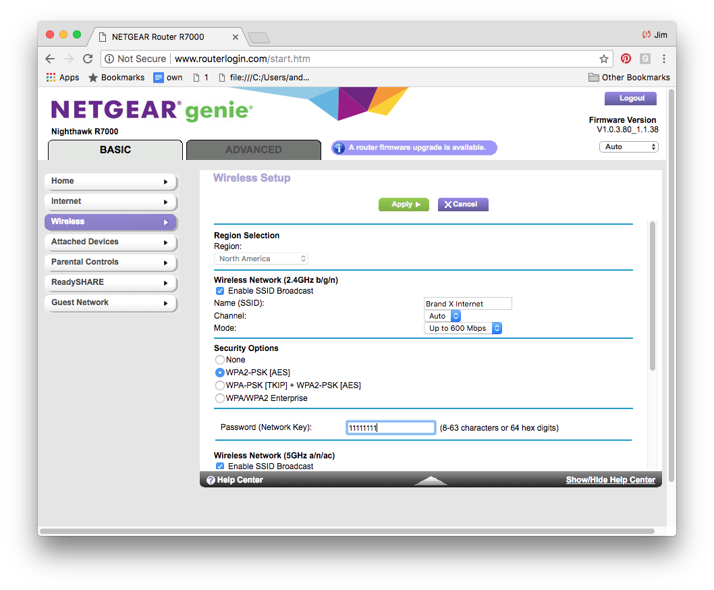Open the file:///C:/Users bookmark
This screenshot has width=714, height=590.
264,78
